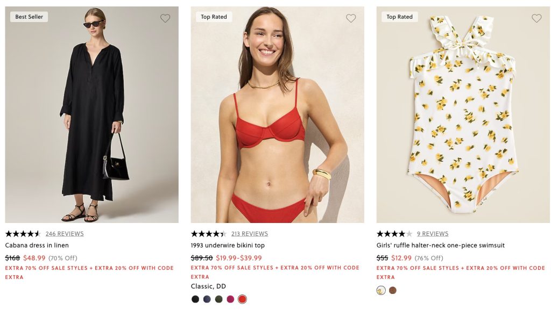Click the bikini top star rating
The height and width of the screenshot is (317, 551).
[208, 234]
